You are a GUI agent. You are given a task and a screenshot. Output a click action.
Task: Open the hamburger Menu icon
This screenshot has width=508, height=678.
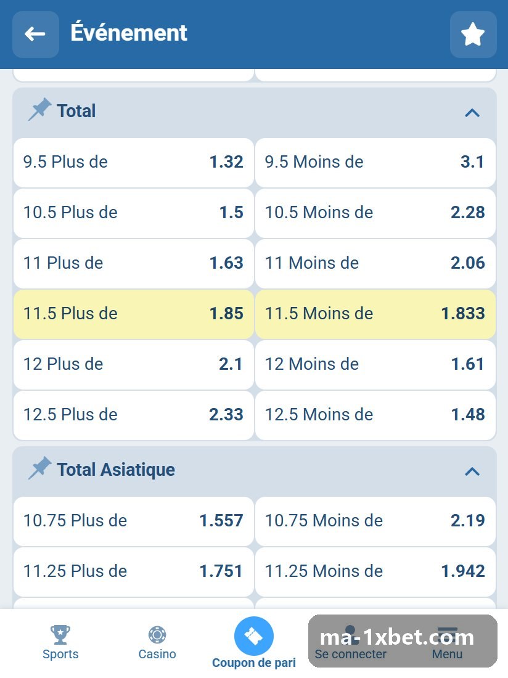coord(447,634)
